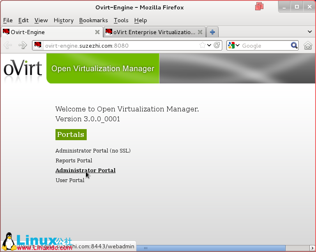Click the horizontal scrollbar right arrow
Image resolution: width=316 pixels, height=252 pixels.
312,248
